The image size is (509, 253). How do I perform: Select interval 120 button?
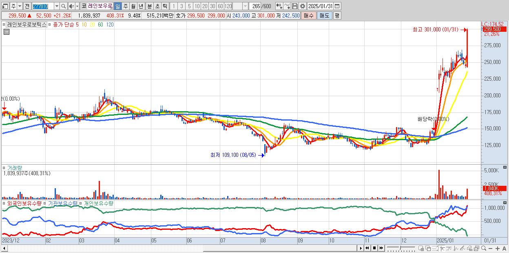(228, 6)
